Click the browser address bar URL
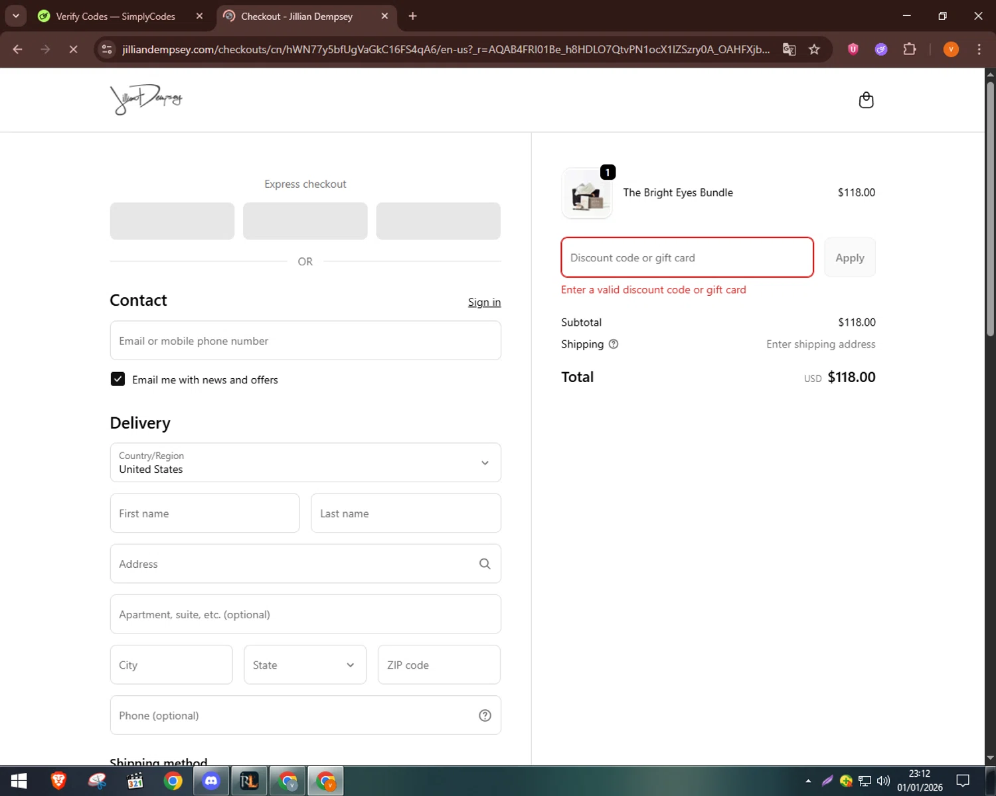 (446, 49)
